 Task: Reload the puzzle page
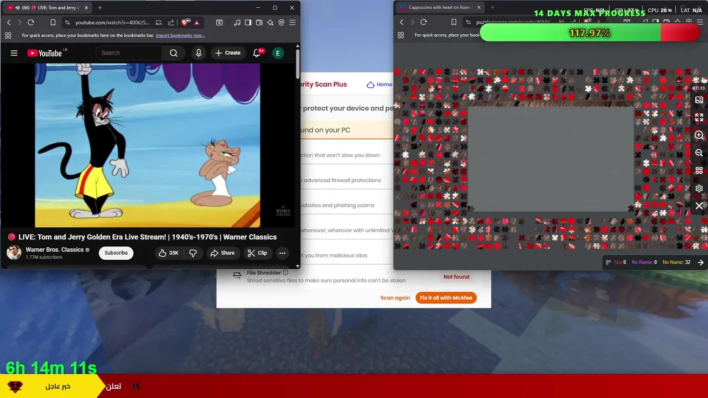[424, 22]
